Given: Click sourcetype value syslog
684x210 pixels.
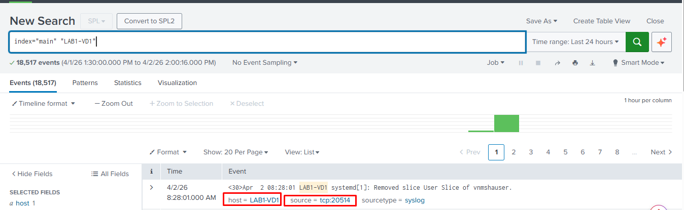Looking at the screenshot, I should click(x=415, y=200).
